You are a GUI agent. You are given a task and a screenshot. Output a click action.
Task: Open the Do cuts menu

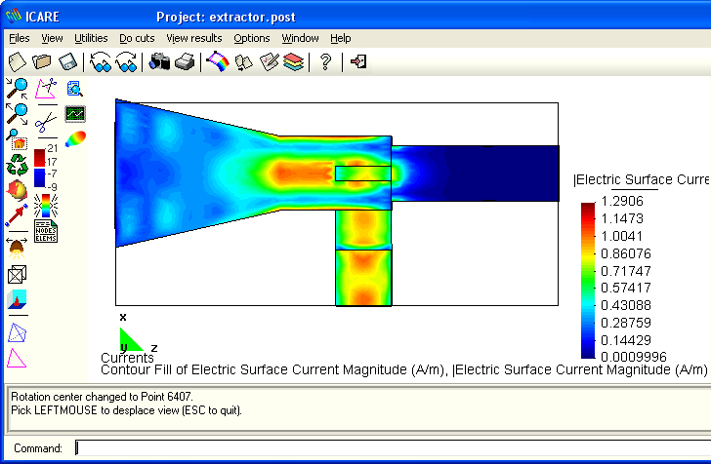(137, 38)
